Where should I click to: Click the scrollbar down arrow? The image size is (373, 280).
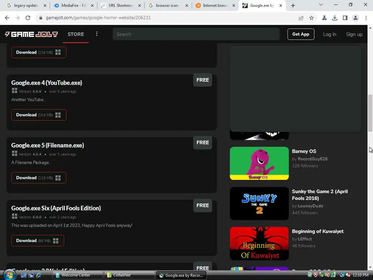tap(370, 268)
